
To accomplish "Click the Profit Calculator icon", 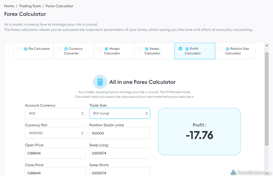I will [187, 49].
